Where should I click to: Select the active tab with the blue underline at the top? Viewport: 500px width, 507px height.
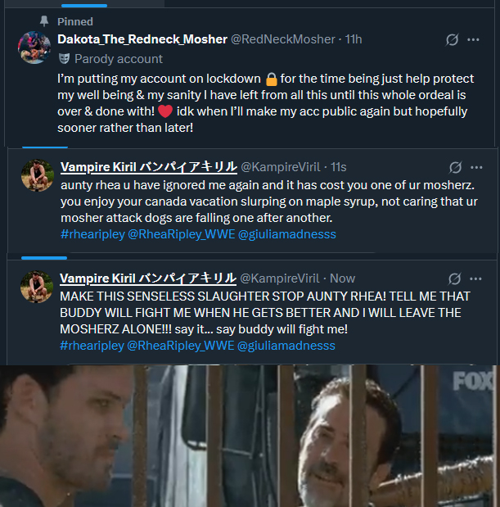84,3
